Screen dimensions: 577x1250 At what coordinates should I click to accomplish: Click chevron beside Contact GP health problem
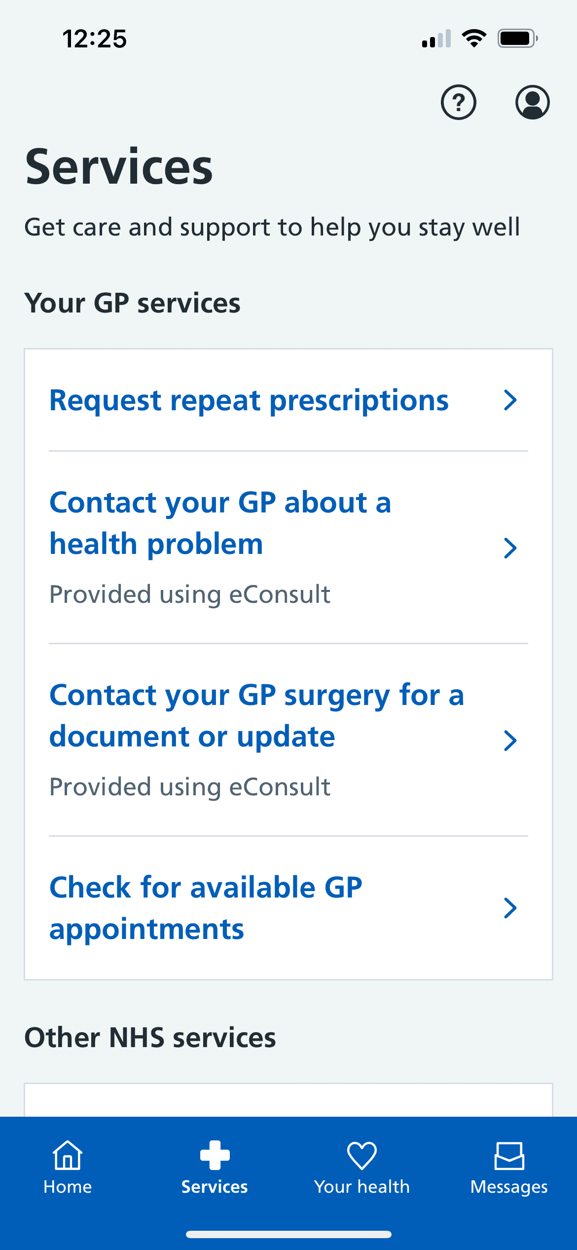point(510,548)
